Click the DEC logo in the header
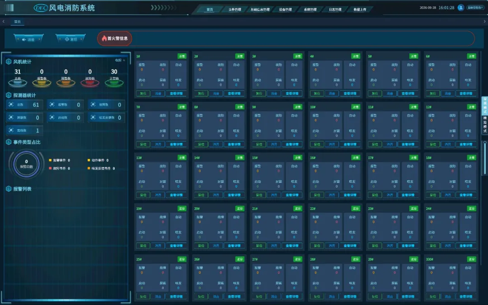 41,8
